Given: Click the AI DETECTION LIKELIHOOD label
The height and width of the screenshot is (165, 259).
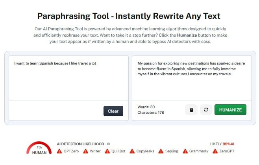Looking at the screenshot, I should (x=81, y=144).
